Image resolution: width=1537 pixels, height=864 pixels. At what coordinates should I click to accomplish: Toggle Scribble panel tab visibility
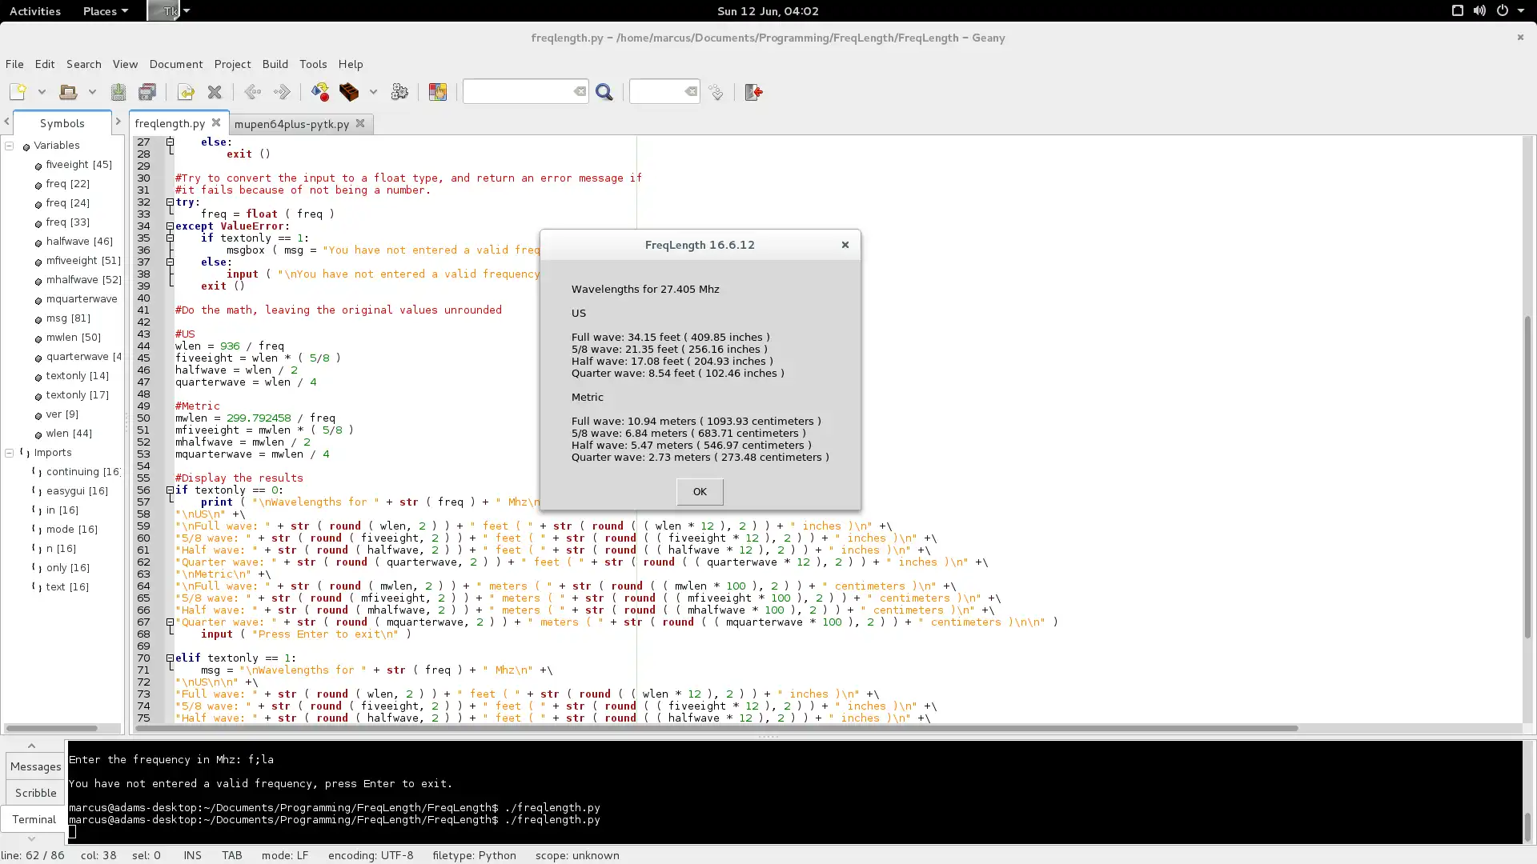click(x=35, y=792)
